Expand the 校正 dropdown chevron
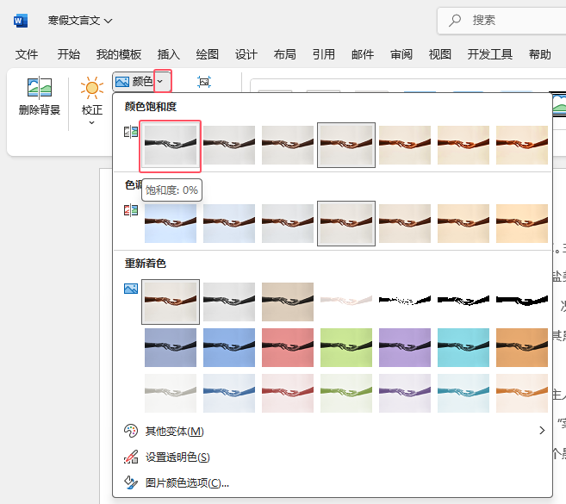 [91, 122]
